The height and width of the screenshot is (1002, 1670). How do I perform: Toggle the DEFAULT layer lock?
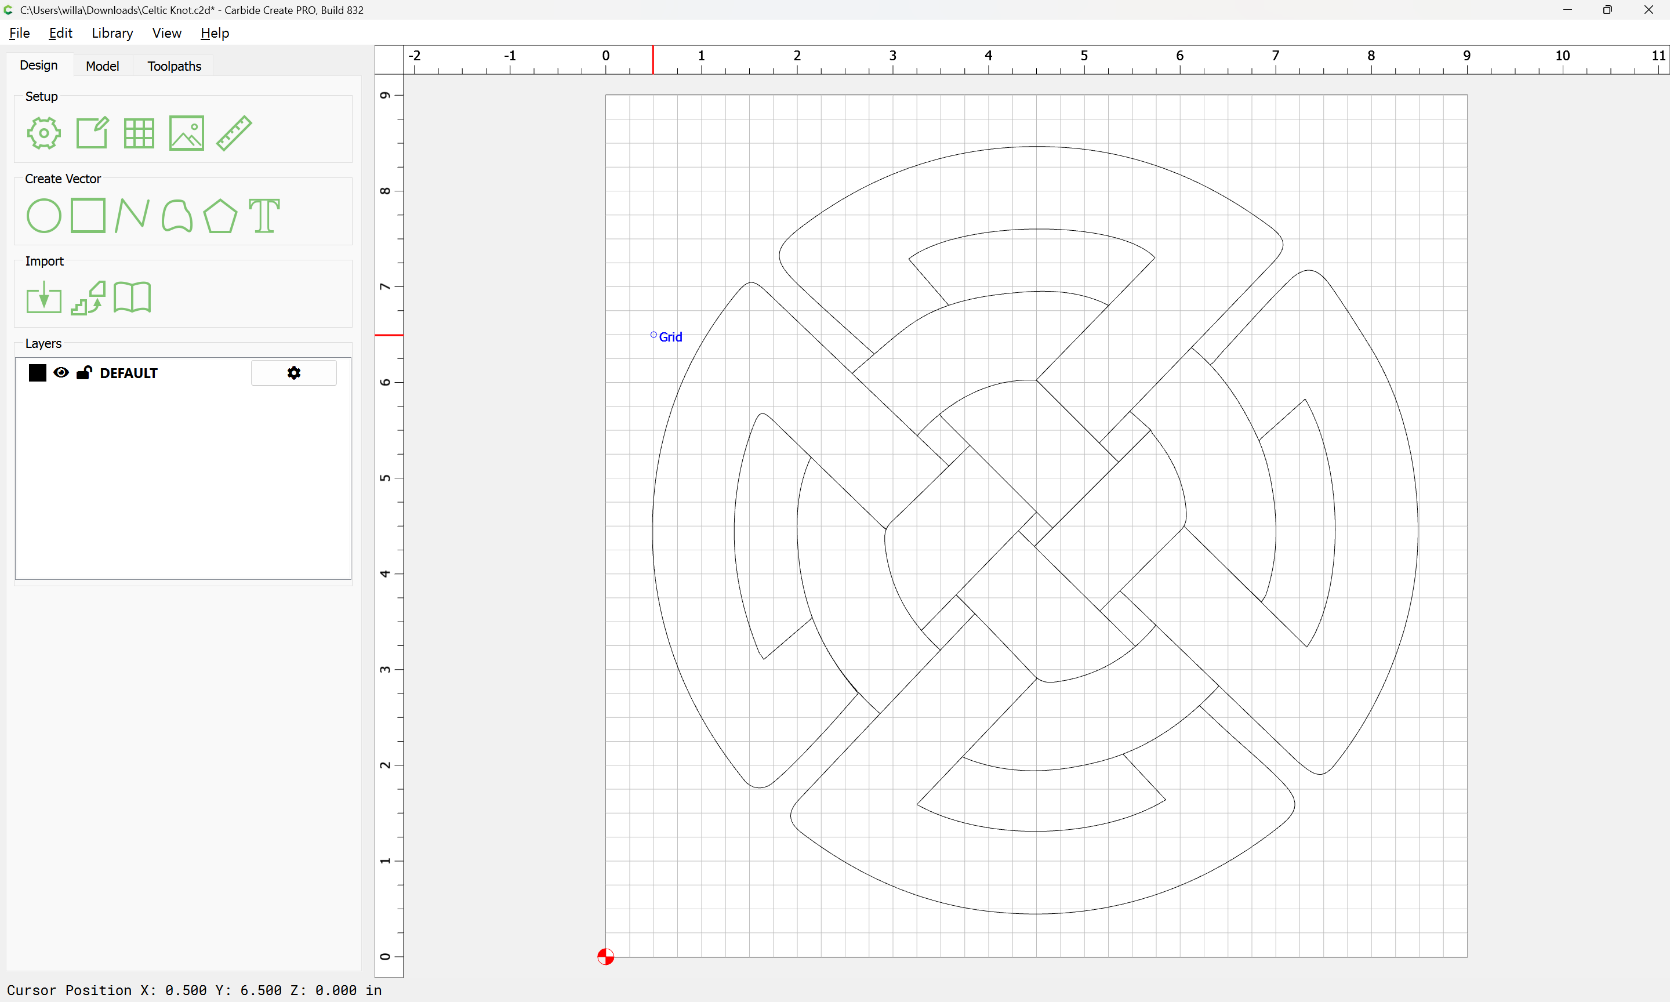(x=85, y=373)
